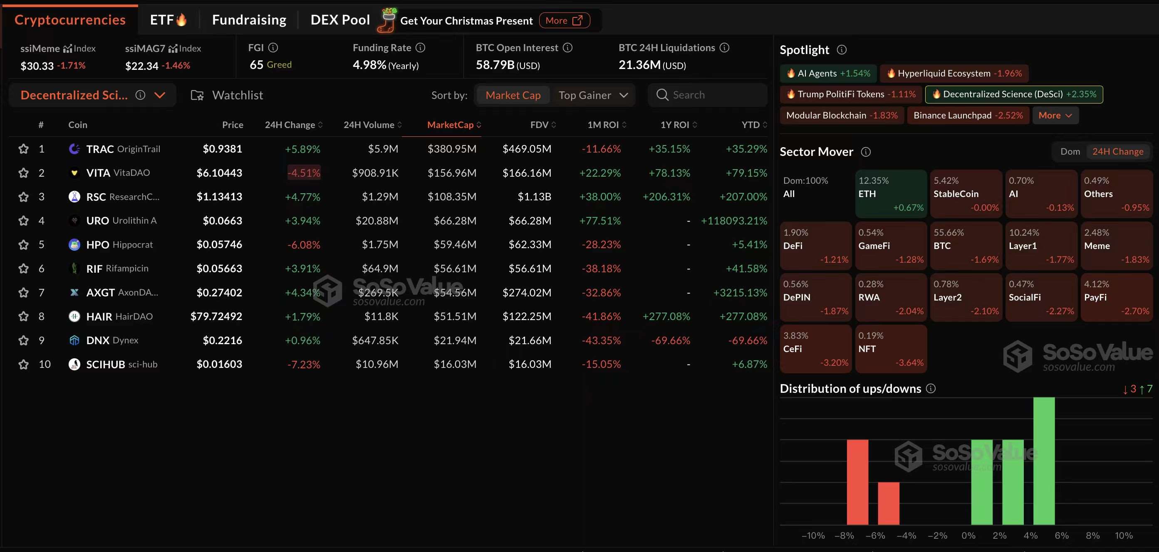The width and height of the screenshot is (1159, 552).
Task: Expand the Spotlight More dropdown
Action: point(1055,116)
